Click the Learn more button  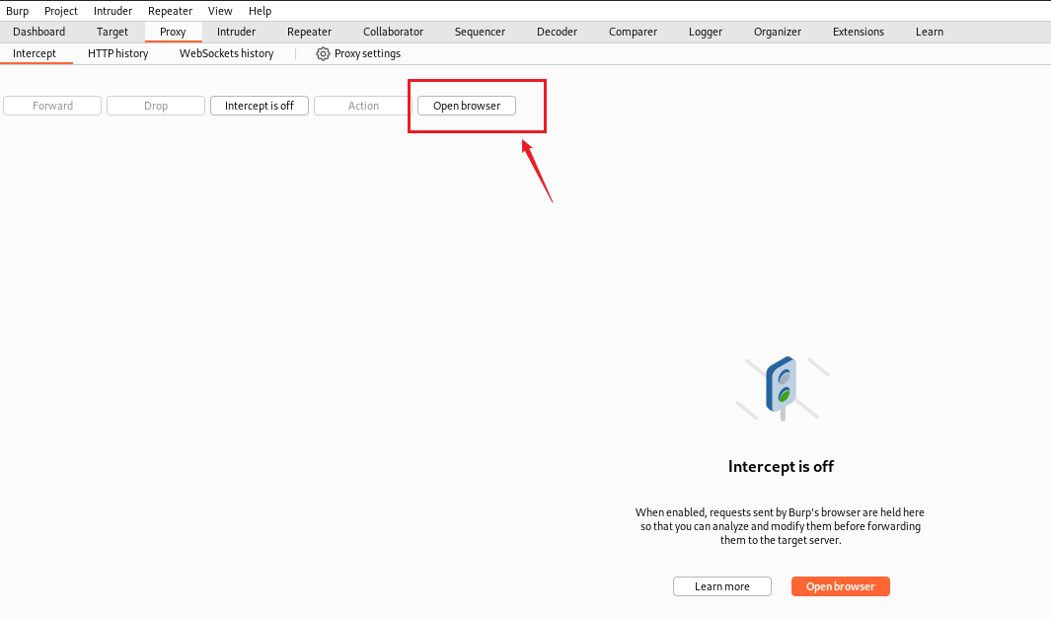coord(722,586)
